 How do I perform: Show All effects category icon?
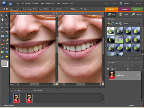121,23
